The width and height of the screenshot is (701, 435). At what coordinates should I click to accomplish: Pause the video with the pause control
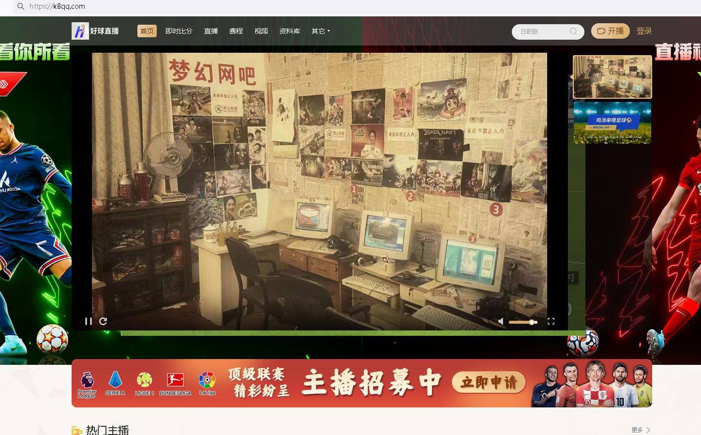point(88,321)
